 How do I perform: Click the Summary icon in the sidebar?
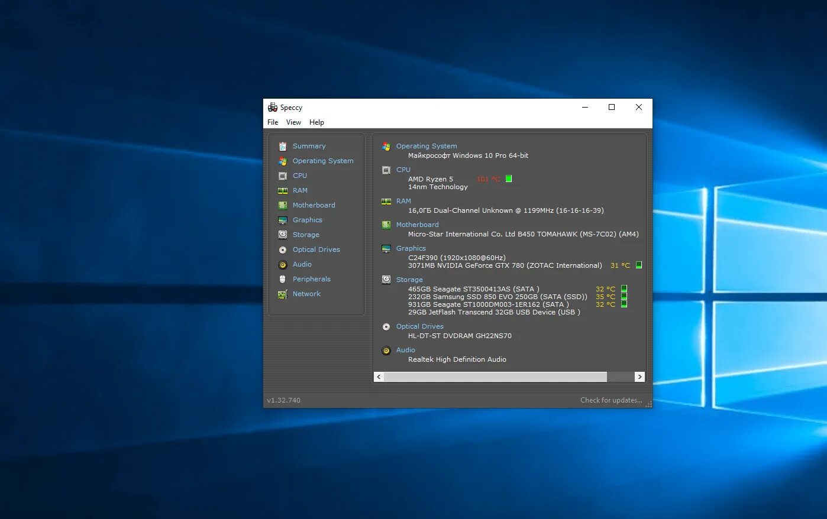click(283, 146)
